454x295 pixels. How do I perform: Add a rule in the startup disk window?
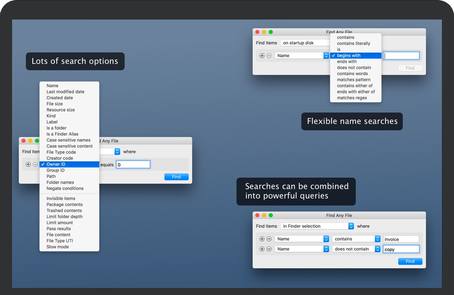point(262,55)
